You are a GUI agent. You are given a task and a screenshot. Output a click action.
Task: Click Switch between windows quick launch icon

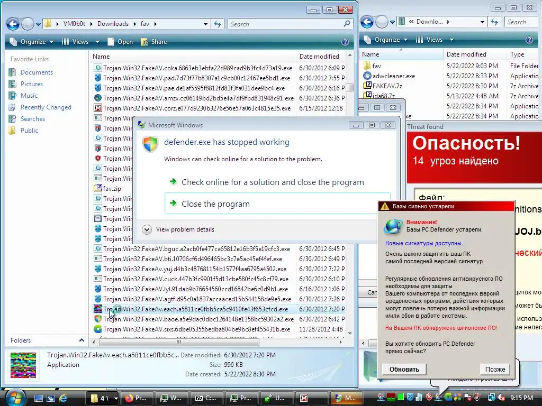coord(50,398)
